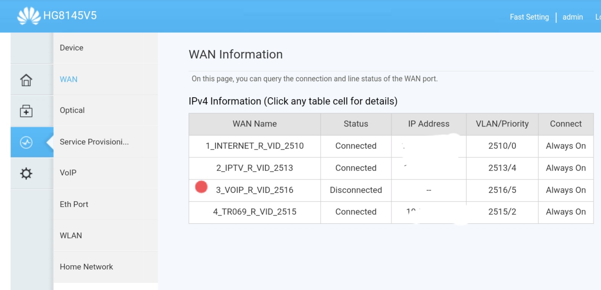Select the VoIP menu item
Image resolution: width=601 pixels, height=290 pixels.
pos(68,173)
